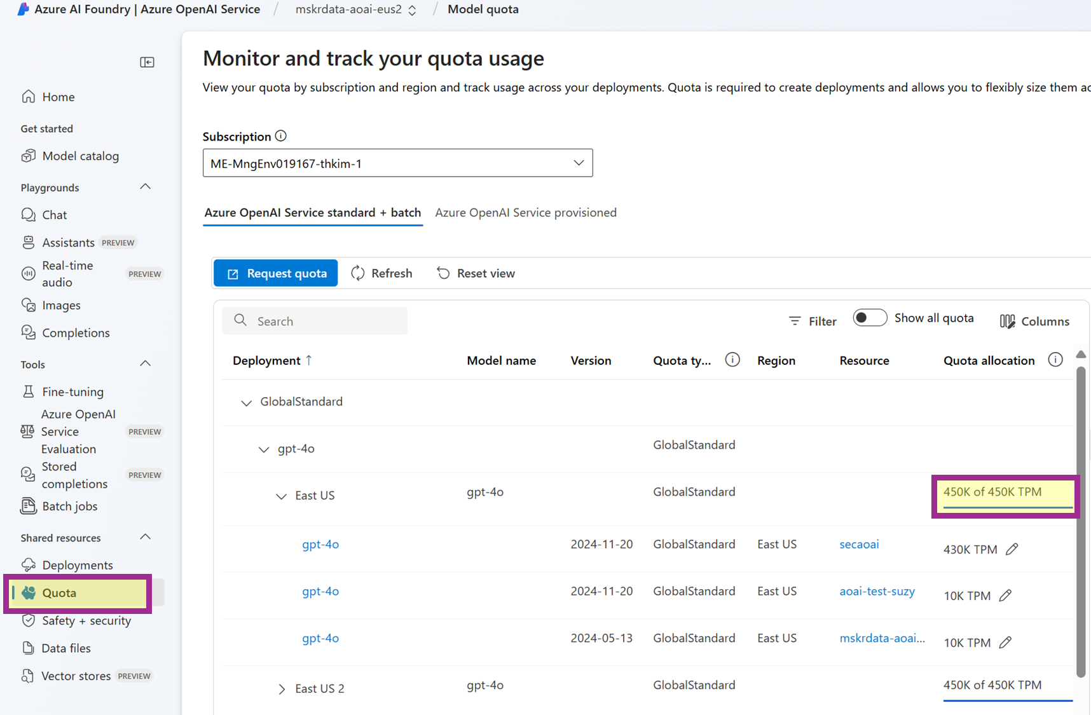Collapse the Playgrounds sidebar section
The height and width of the screenshot is (715, 1091).
(x=145, y=187)
